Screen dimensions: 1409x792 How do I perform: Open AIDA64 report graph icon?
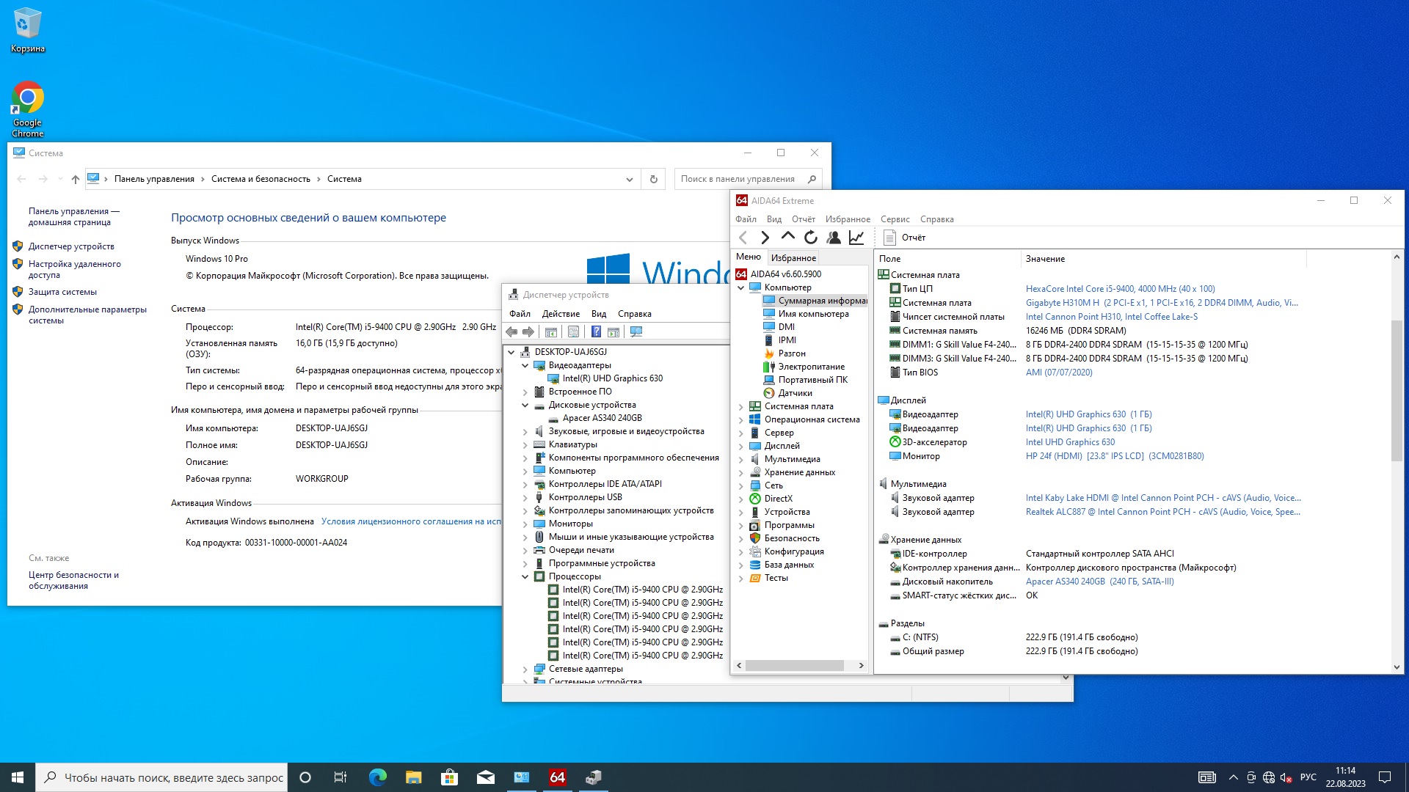click(x=856, y=238)
